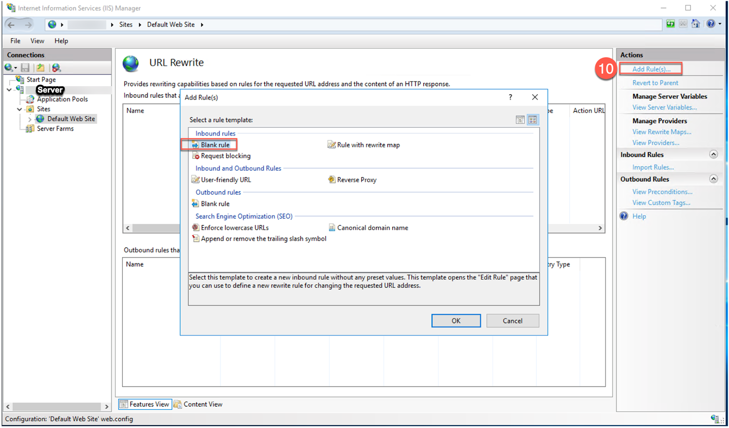Select Canonical domain name template
The height and width of the screenshot is (428, 729).
click(368, 227)
